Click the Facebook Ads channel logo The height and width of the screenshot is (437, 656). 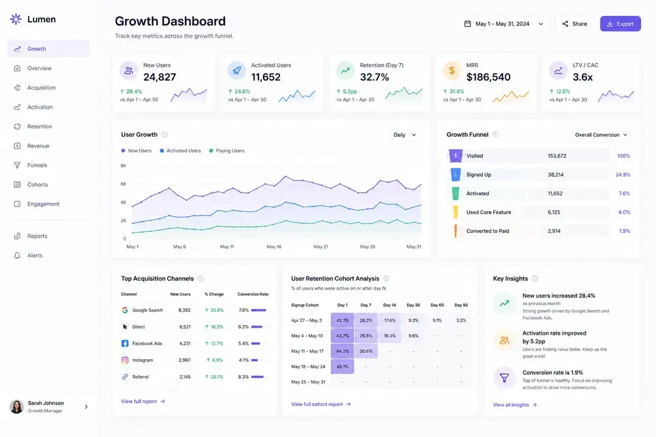125,343
